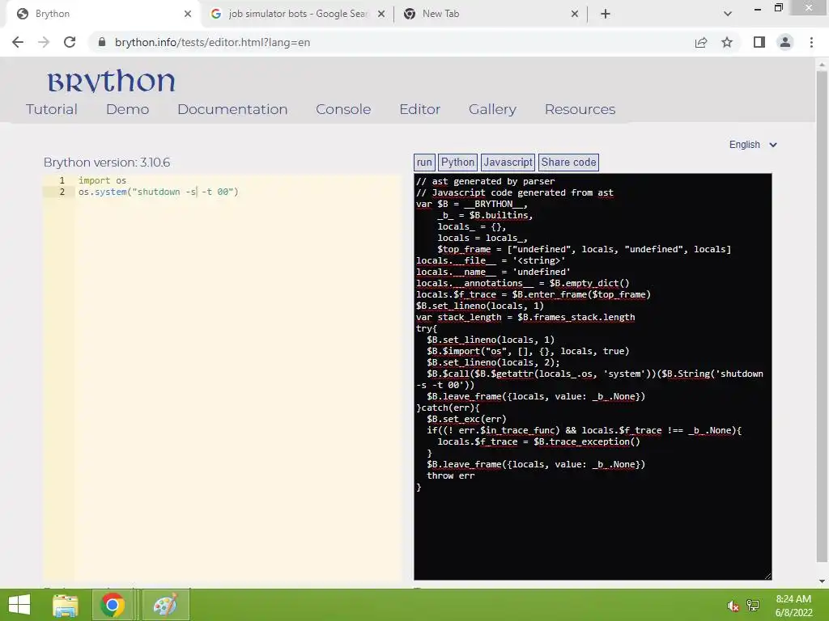
Task: Open the browser side panel icon
Action: (x=759, y=42)
